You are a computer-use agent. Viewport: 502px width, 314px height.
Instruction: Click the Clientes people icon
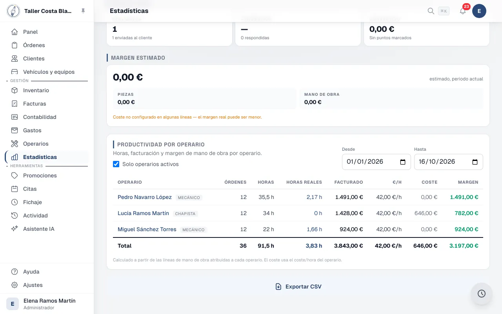15,58
